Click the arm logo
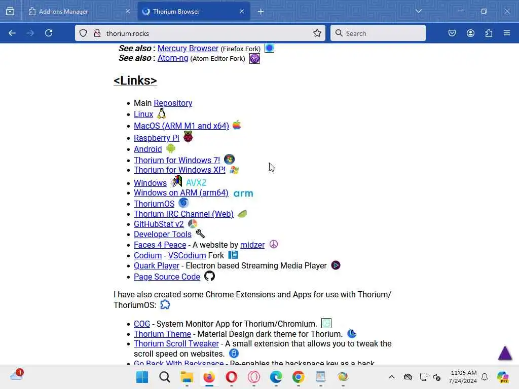The width and height of the screenshot is (519, 389). [x=243, y=193]
